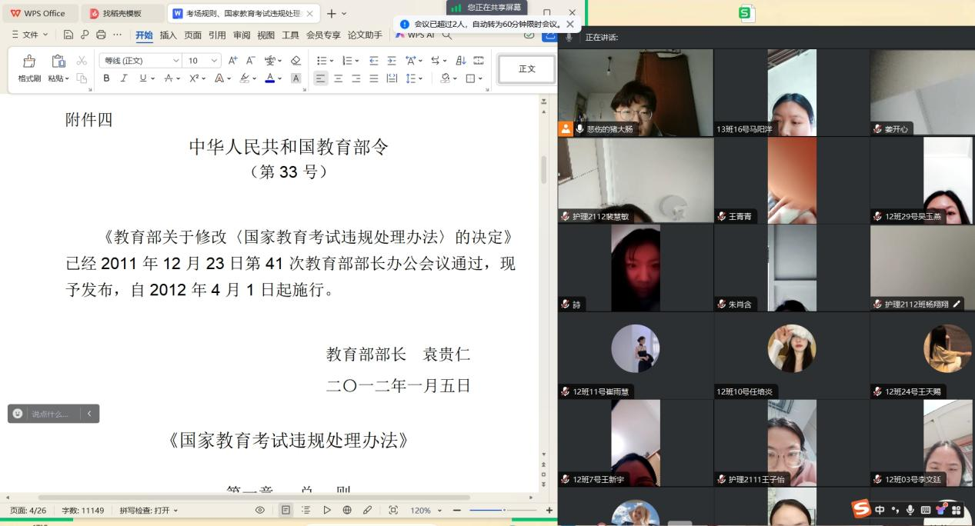Toggle eye-protection mode in status bar
975x526 pixels.
point(260,510)
